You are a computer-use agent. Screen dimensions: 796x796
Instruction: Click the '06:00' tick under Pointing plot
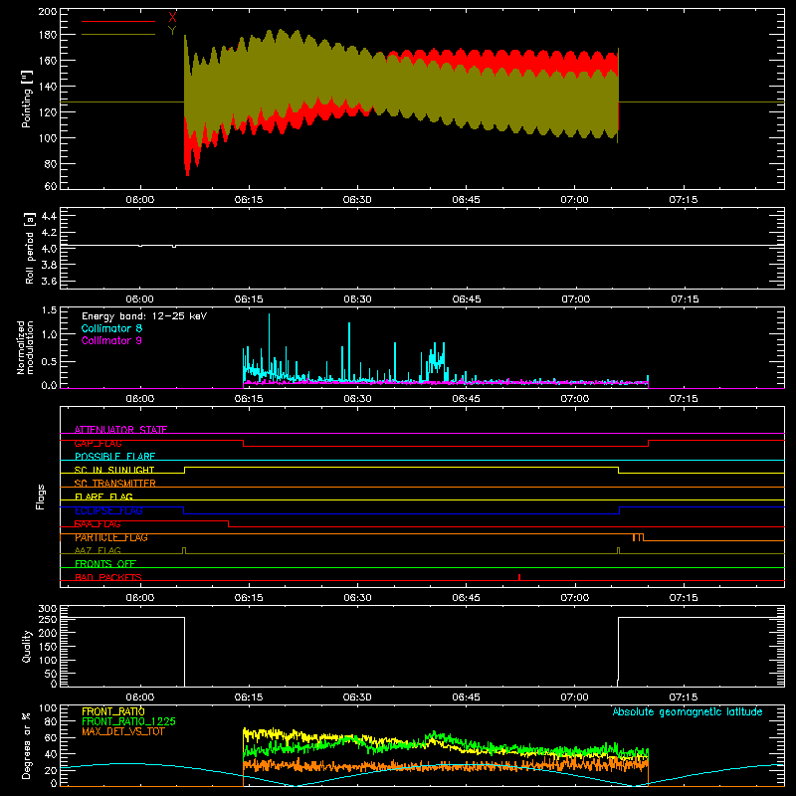coord(140,200)
